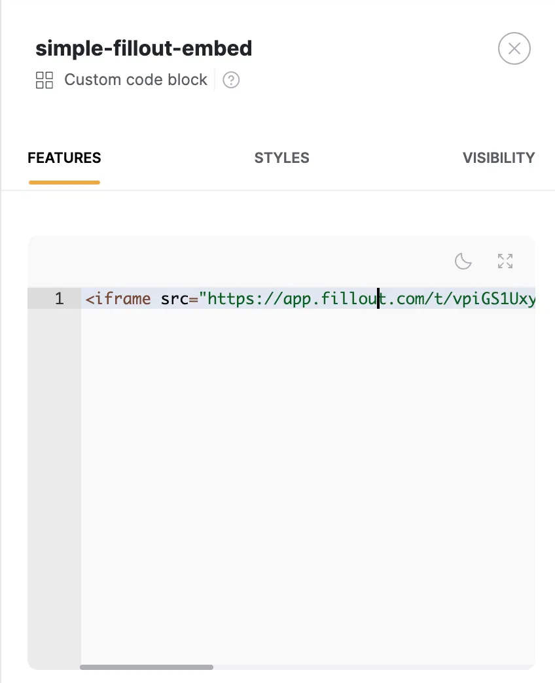The height and width of the screenshot is (683, 555).
Task: Toggle dark mode with the moon icon
Action: coord(463,261)
